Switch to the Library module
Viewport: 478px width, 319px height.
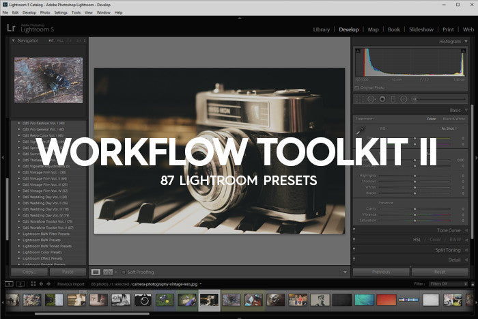point(322,29)
